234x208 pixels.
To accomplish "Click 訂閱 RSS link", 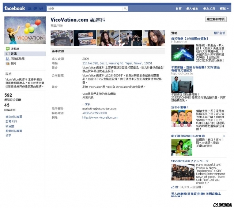I will pos(11,121).
